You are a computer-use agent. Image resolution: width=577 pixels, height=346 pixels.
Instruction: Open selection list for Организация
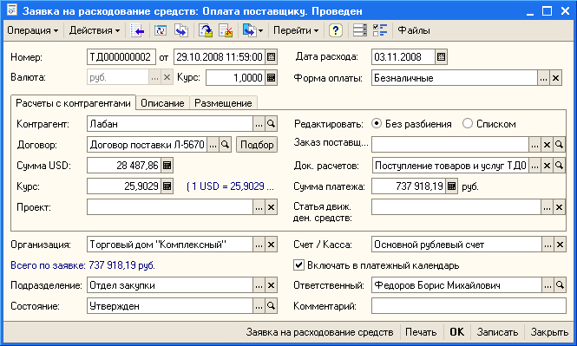pyautogui.click(x=259, y=245)
